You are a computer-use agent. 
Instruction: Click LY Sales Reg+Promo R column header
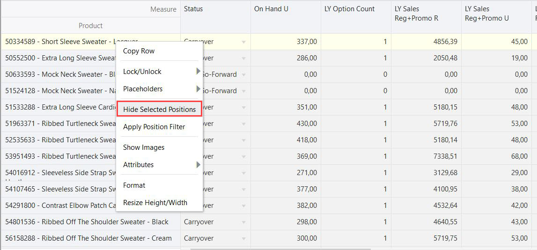coord(427,17)
